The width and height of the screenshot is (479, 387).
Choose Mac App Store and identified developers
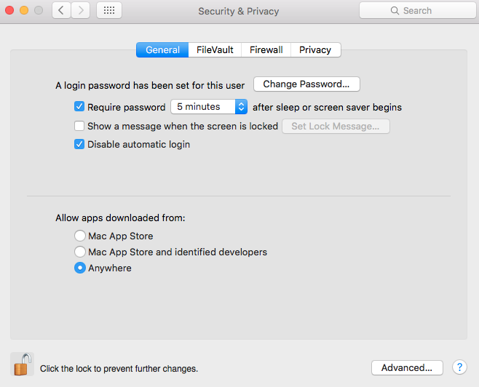click(x=80, y=252)
